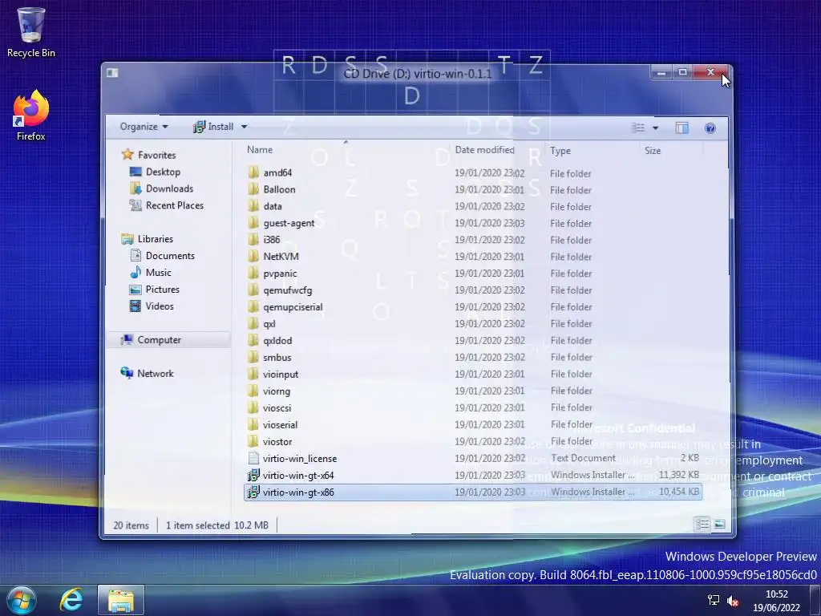Click the Show desktop strip
The height and width of the screenshot is (616, 821).
[815, 600]
